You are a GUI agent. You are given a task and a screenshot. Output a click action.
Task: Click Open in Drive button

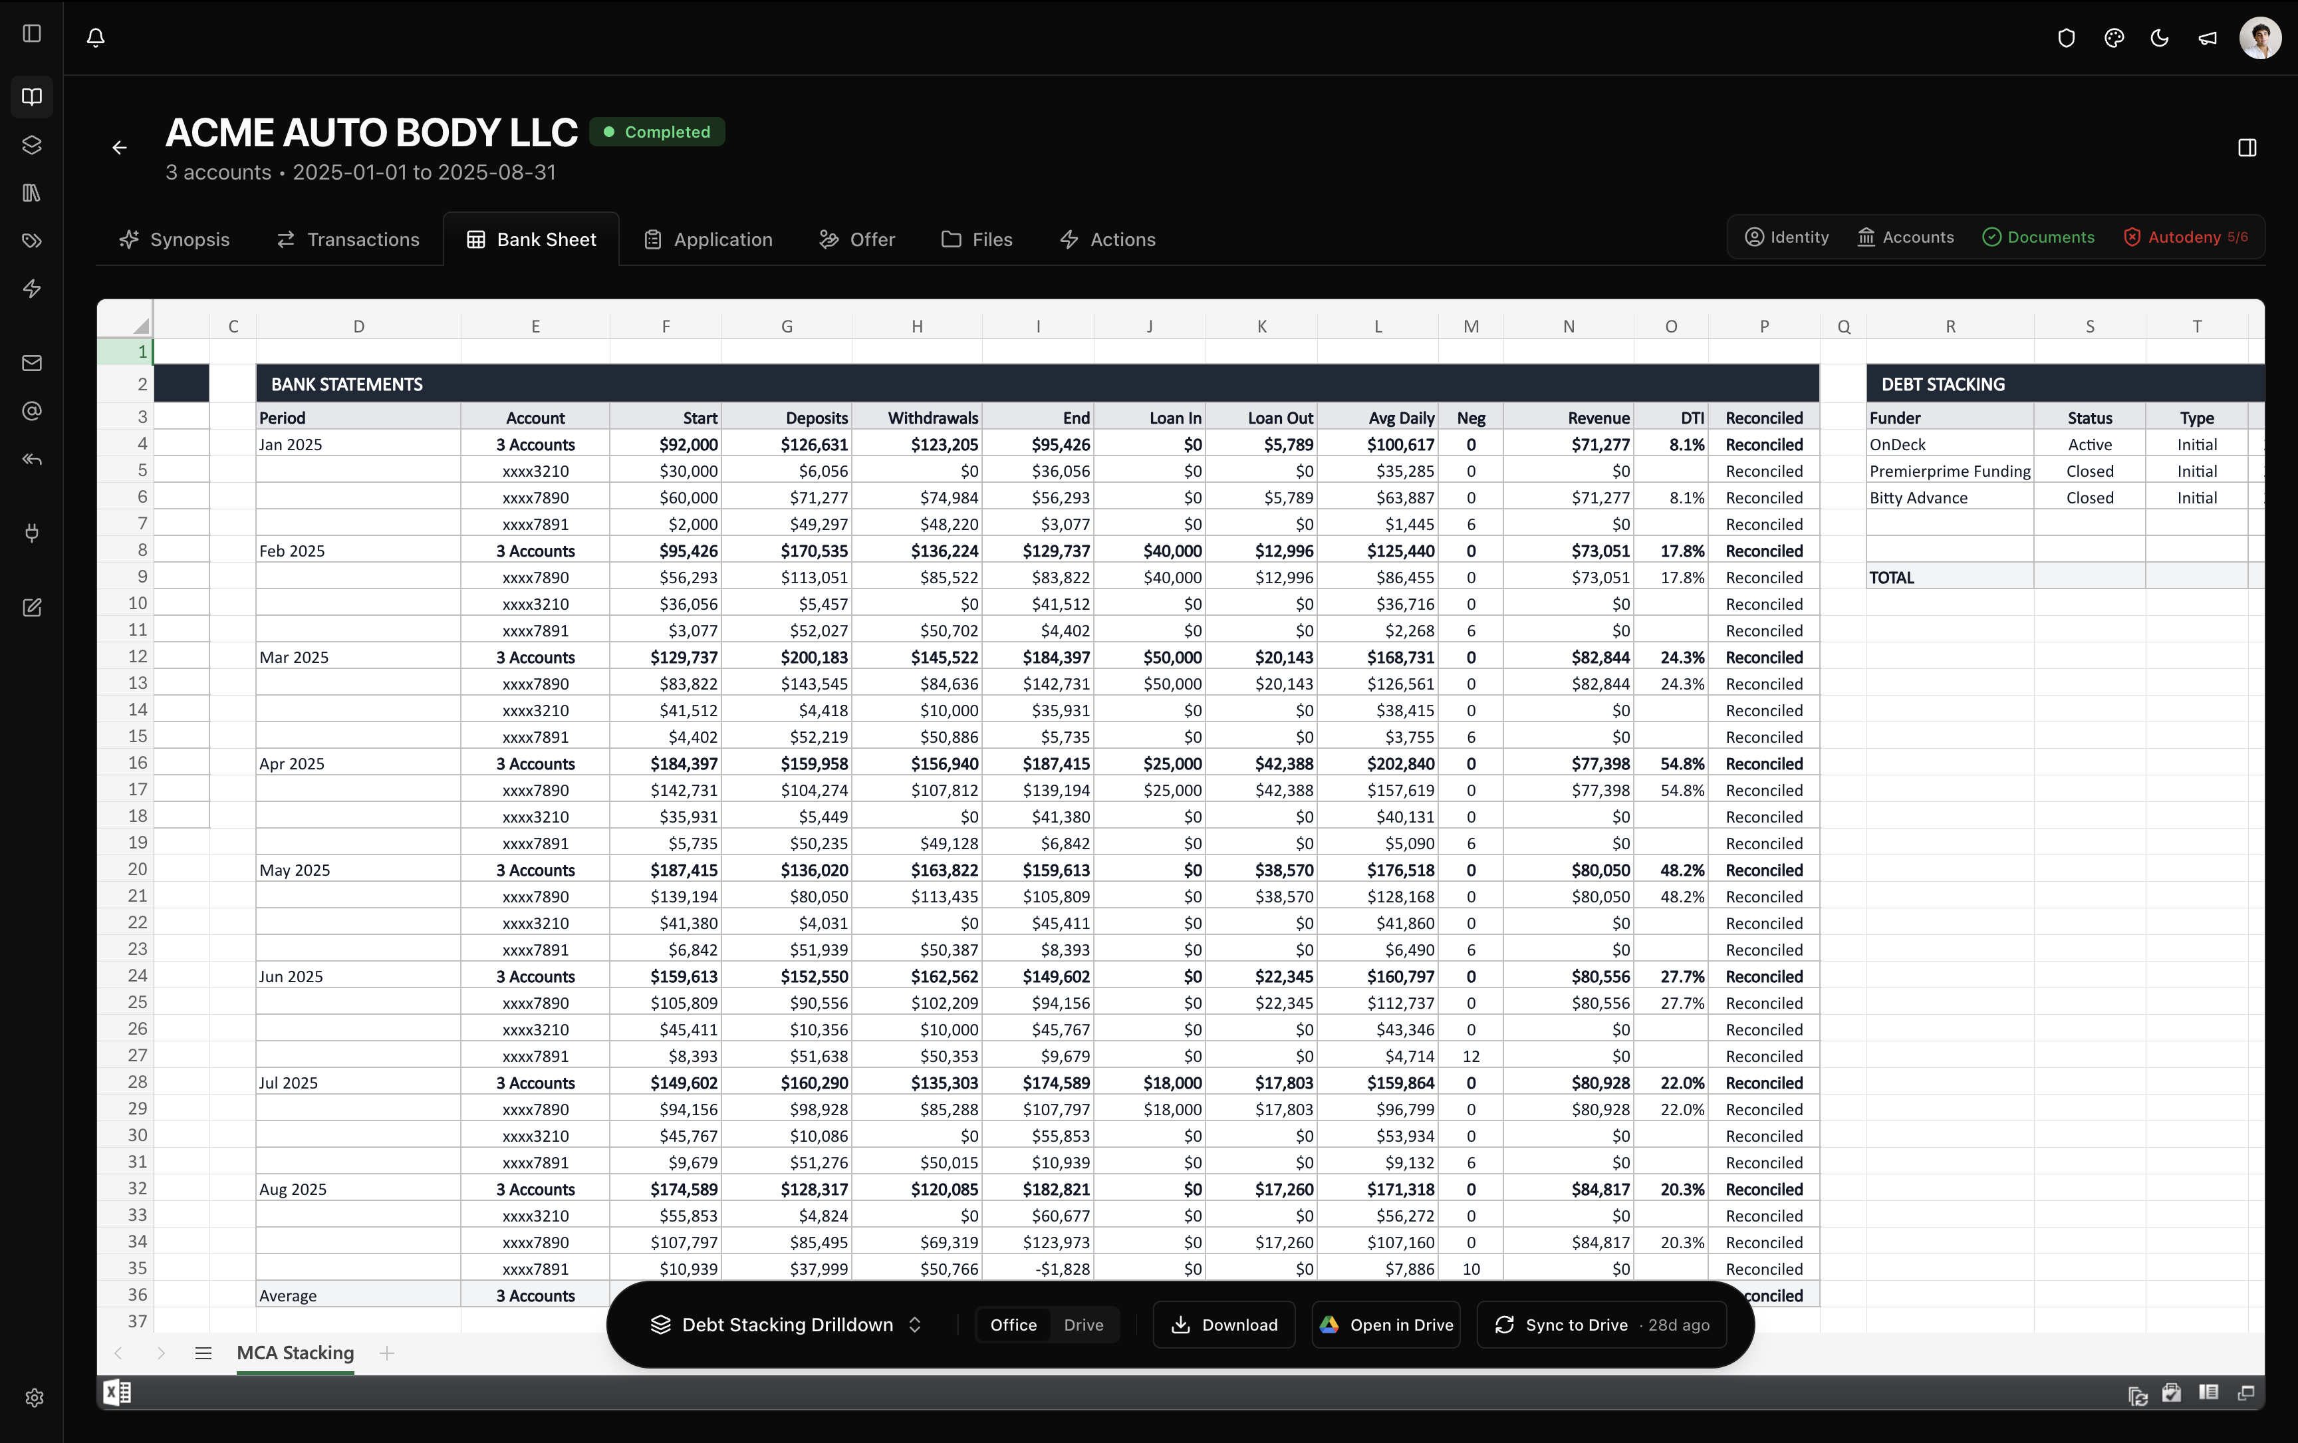[x=1386, y=1325]
